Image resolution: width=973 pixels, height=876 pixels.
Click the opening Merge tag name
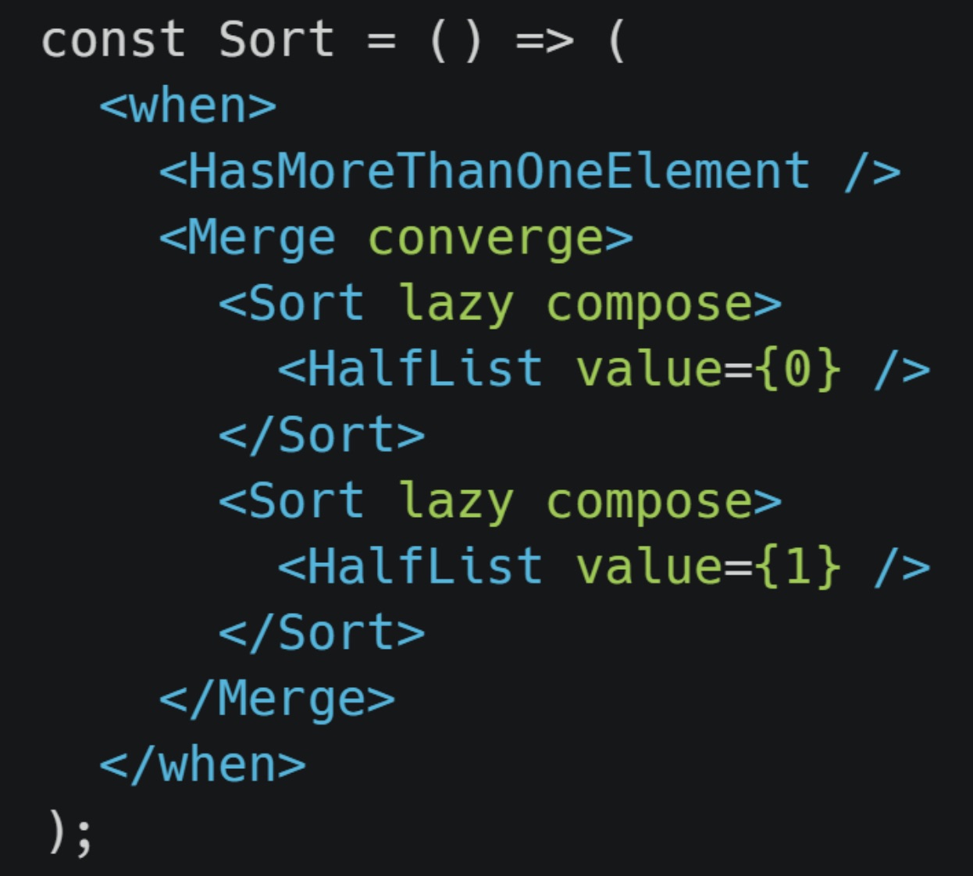pos(261,240)
